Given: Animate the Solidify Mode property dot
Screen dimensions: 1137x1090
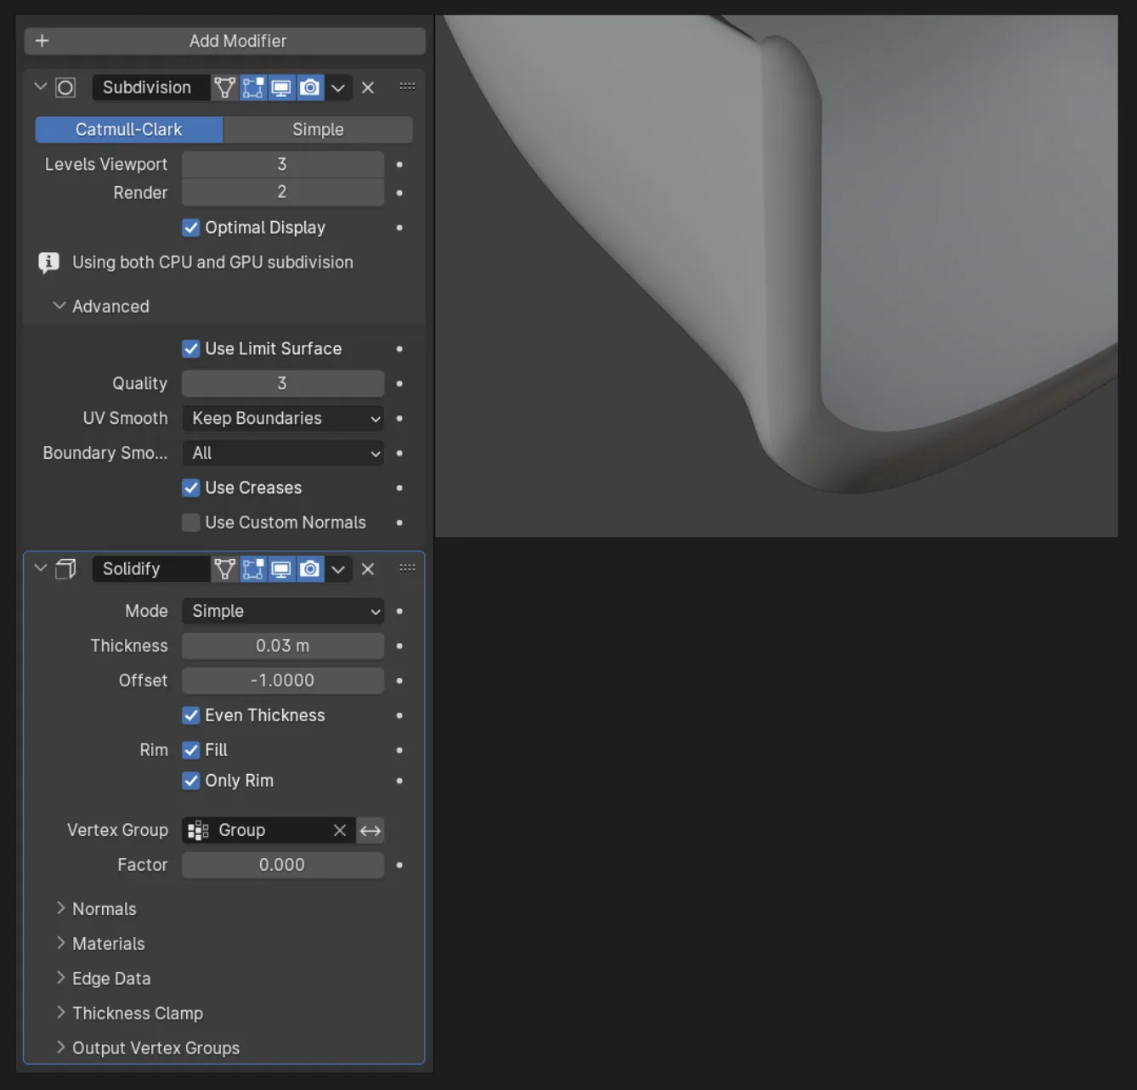Looking at the screenshot, I should (x=399, y=612).
